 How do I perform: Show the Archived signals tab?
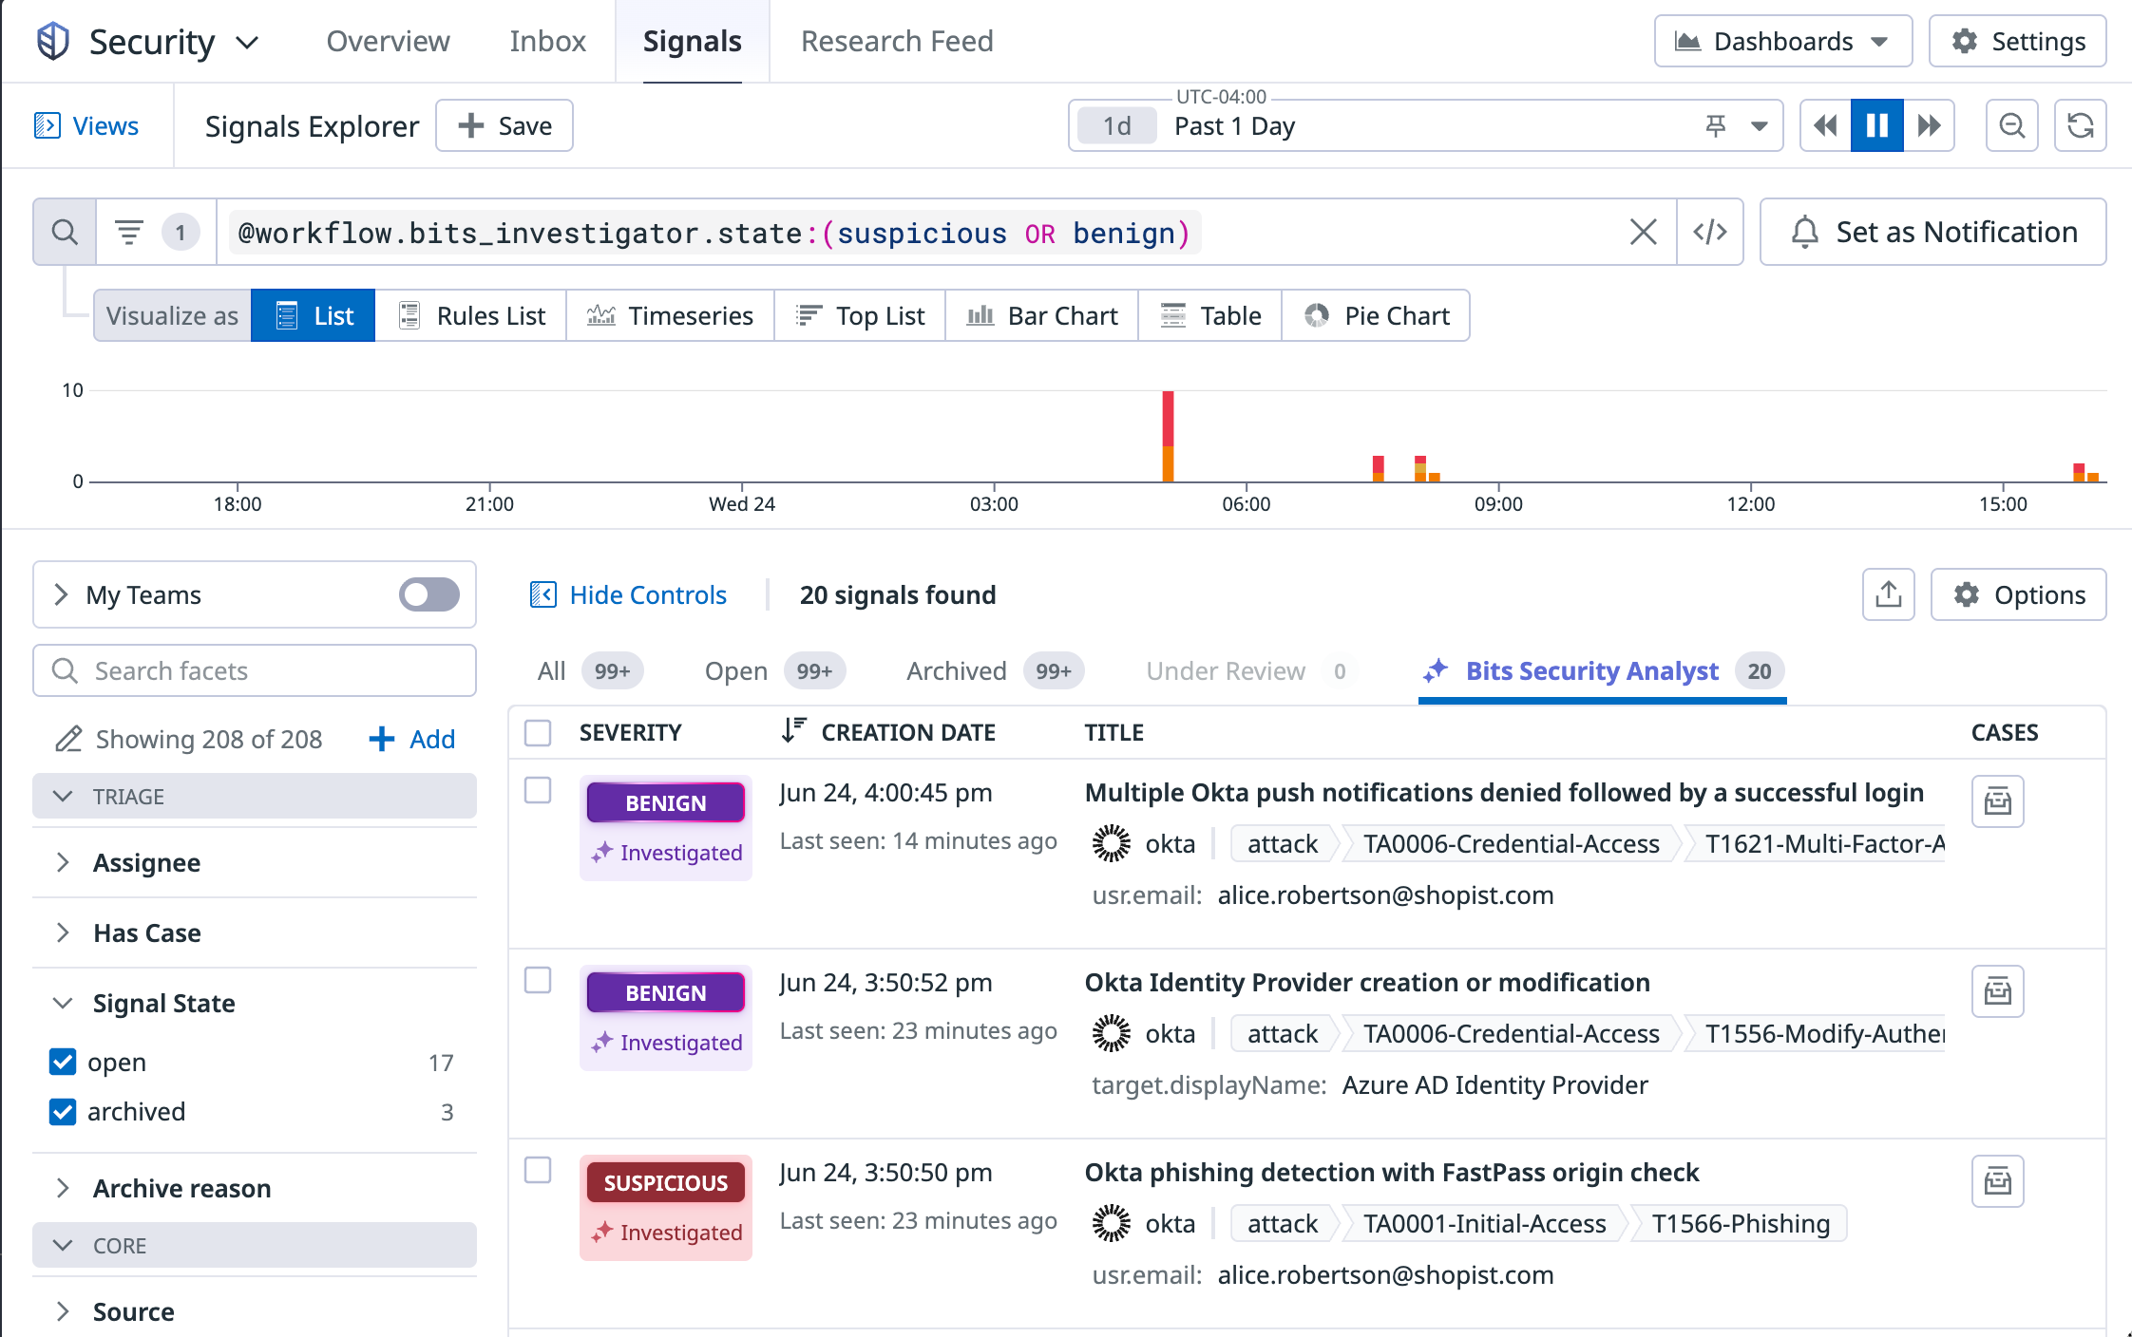tap(995, 671)
